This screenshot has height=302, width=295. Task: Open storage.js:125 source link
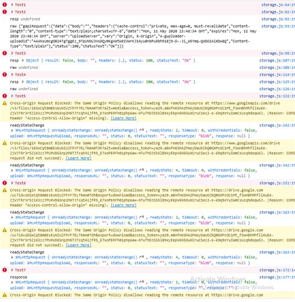[277, 81]
